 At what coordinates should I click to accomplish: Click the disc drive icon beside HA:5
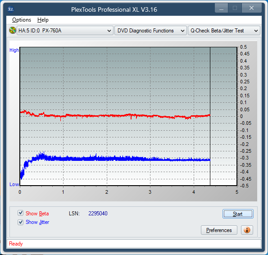[12, 31]
